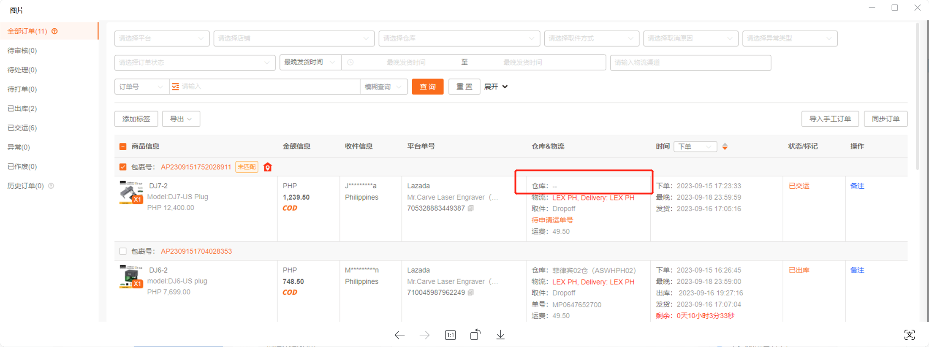Screen dimensions: 929x347
Task: Copy order number 710045987962249 via copy icon
Action: [x=470, y=292]
